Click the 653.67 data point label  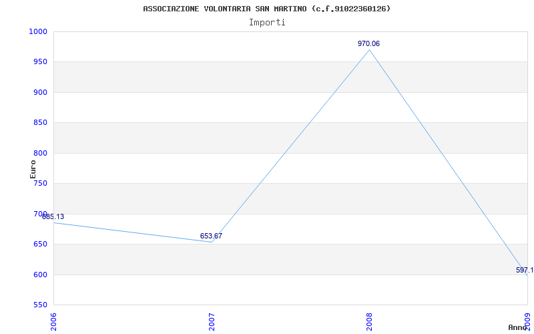point(211,236)
